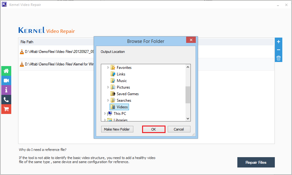The width and height of the screenshot is (292, 175).
Task: Click Make New Folder button
Action: point(117,129)
